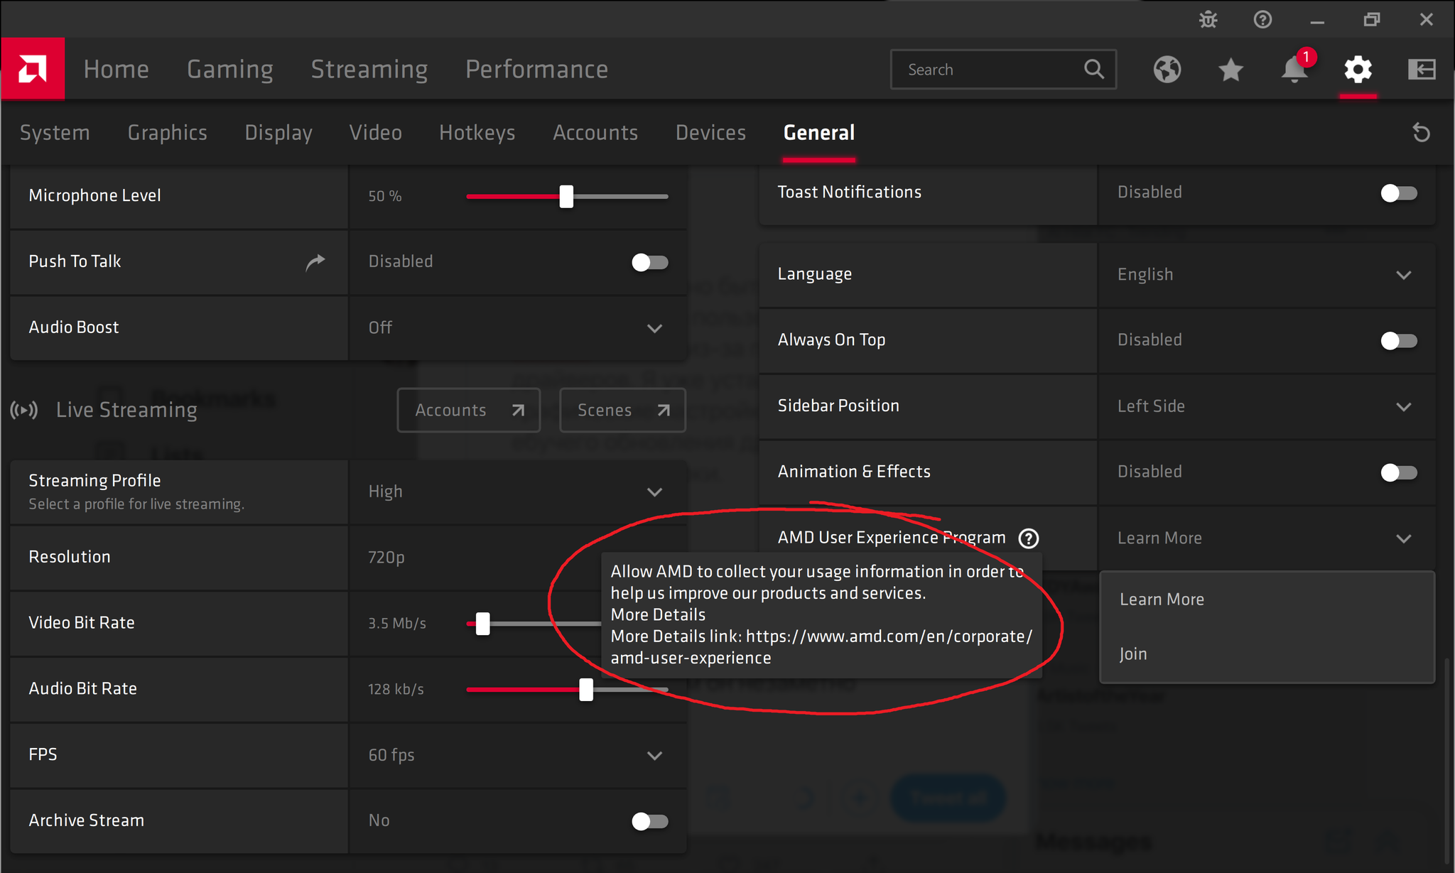1455x873 pixels.
Task: Click the AMD User Experience Program help icon
Action: 1028,538
